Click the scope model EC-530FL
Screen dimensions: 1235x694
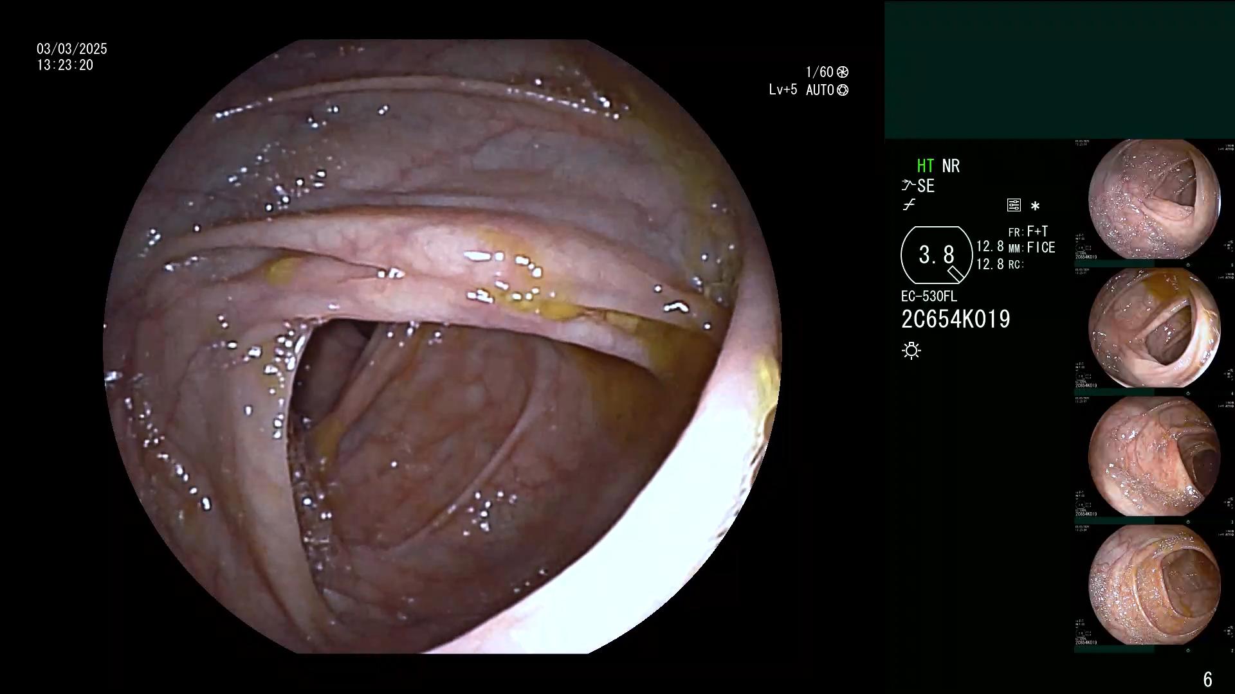click(929, 297)
